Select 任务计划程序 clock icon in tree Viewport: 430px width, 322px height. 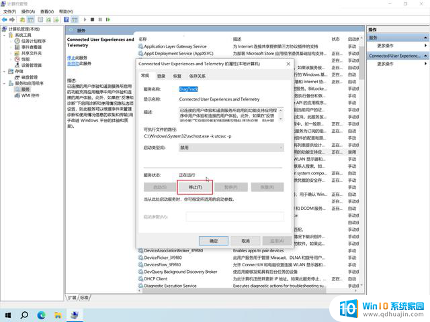[17, 41]
